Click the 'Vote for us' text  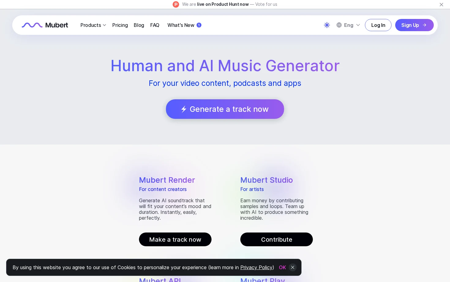[266, 4]
